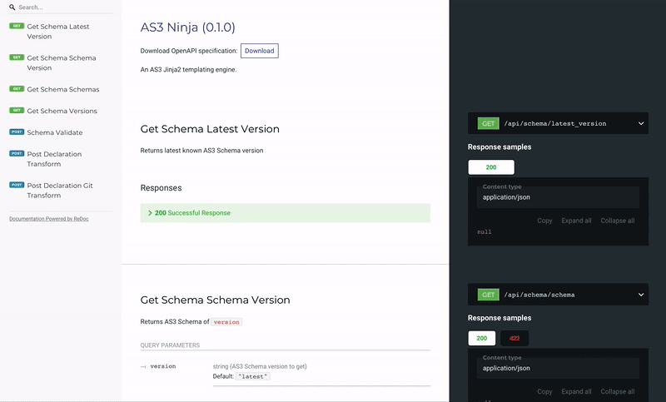Click the Get Schema Latest Version heading
This screenshot has height=402, width=666.
pyautogui.click(x=210, y=129)
